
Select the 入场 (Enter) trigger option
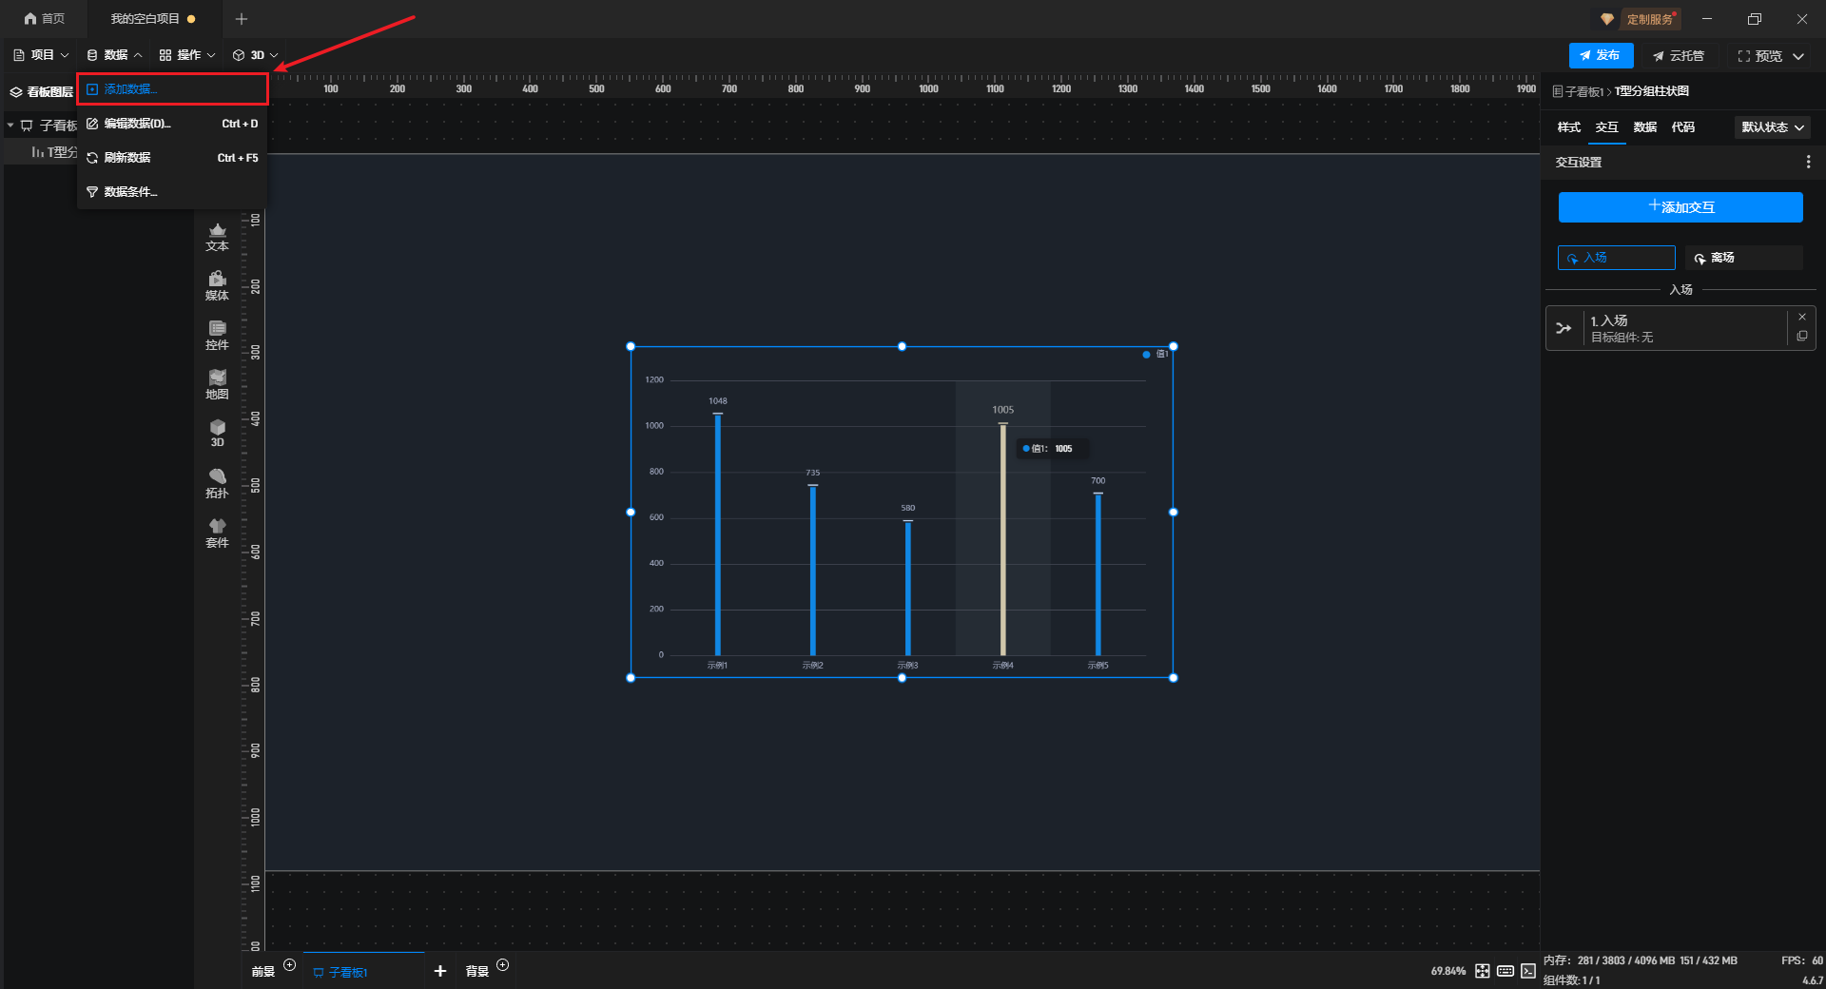coord(1616,258)
